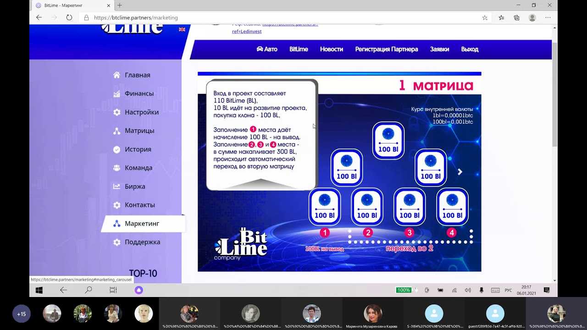The width and height of the screenshot is (587, 330).
Task: Open Новости in the top navigation
Action: tap(332, 49)
